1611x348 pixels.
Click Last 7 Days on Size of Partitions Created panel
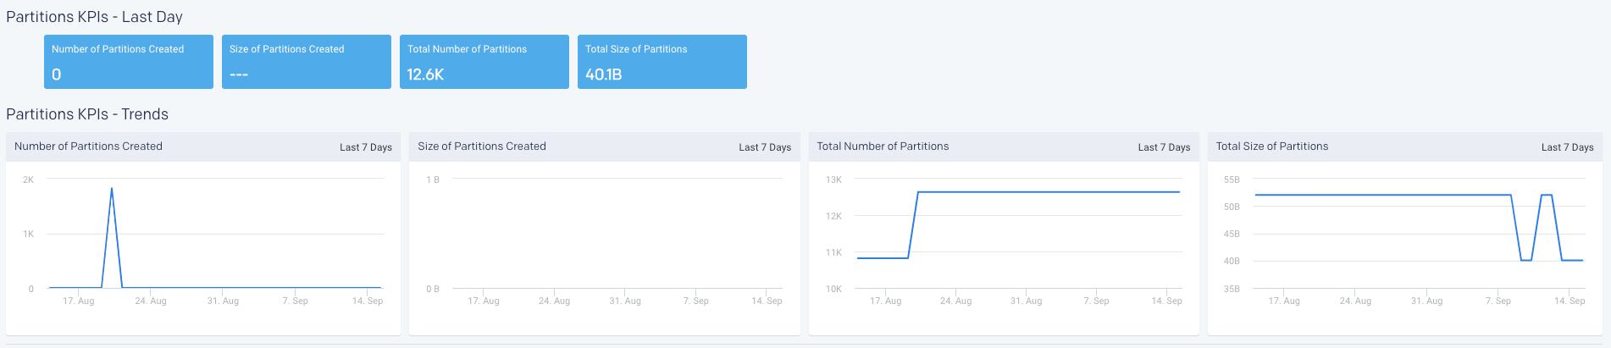765,147
